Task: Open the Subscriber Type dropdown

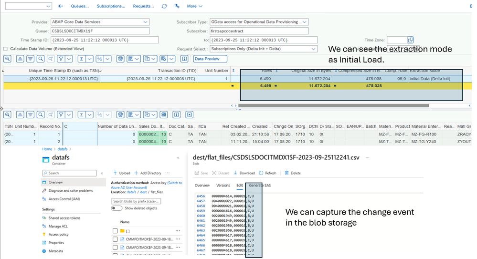Action: 305,22
